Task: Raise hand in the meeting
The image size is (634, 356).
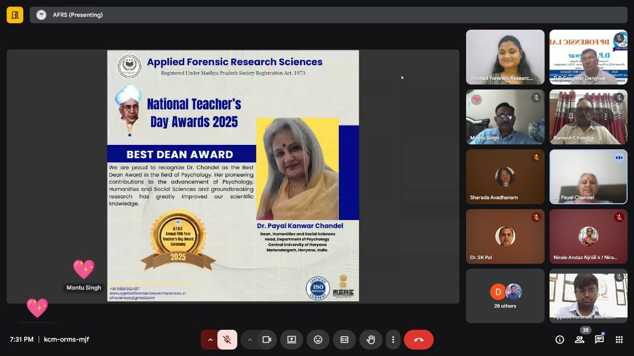Action: coord(370,340)
